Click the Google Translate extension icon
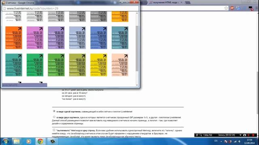 coord(238,8)
